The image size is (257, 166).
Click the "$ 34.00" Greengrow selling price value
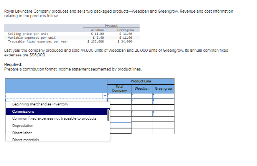[125, 34]
